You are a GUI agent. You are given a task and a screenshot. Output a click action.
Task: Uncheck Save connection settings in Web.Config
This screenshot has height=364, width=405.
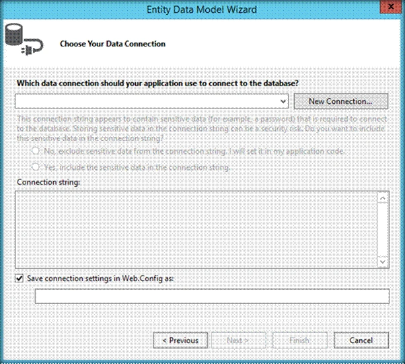pos(20,278)
